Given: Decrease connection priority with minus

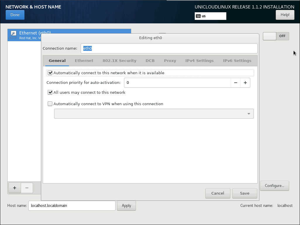Looking at the screenshot, I should 235,83.
